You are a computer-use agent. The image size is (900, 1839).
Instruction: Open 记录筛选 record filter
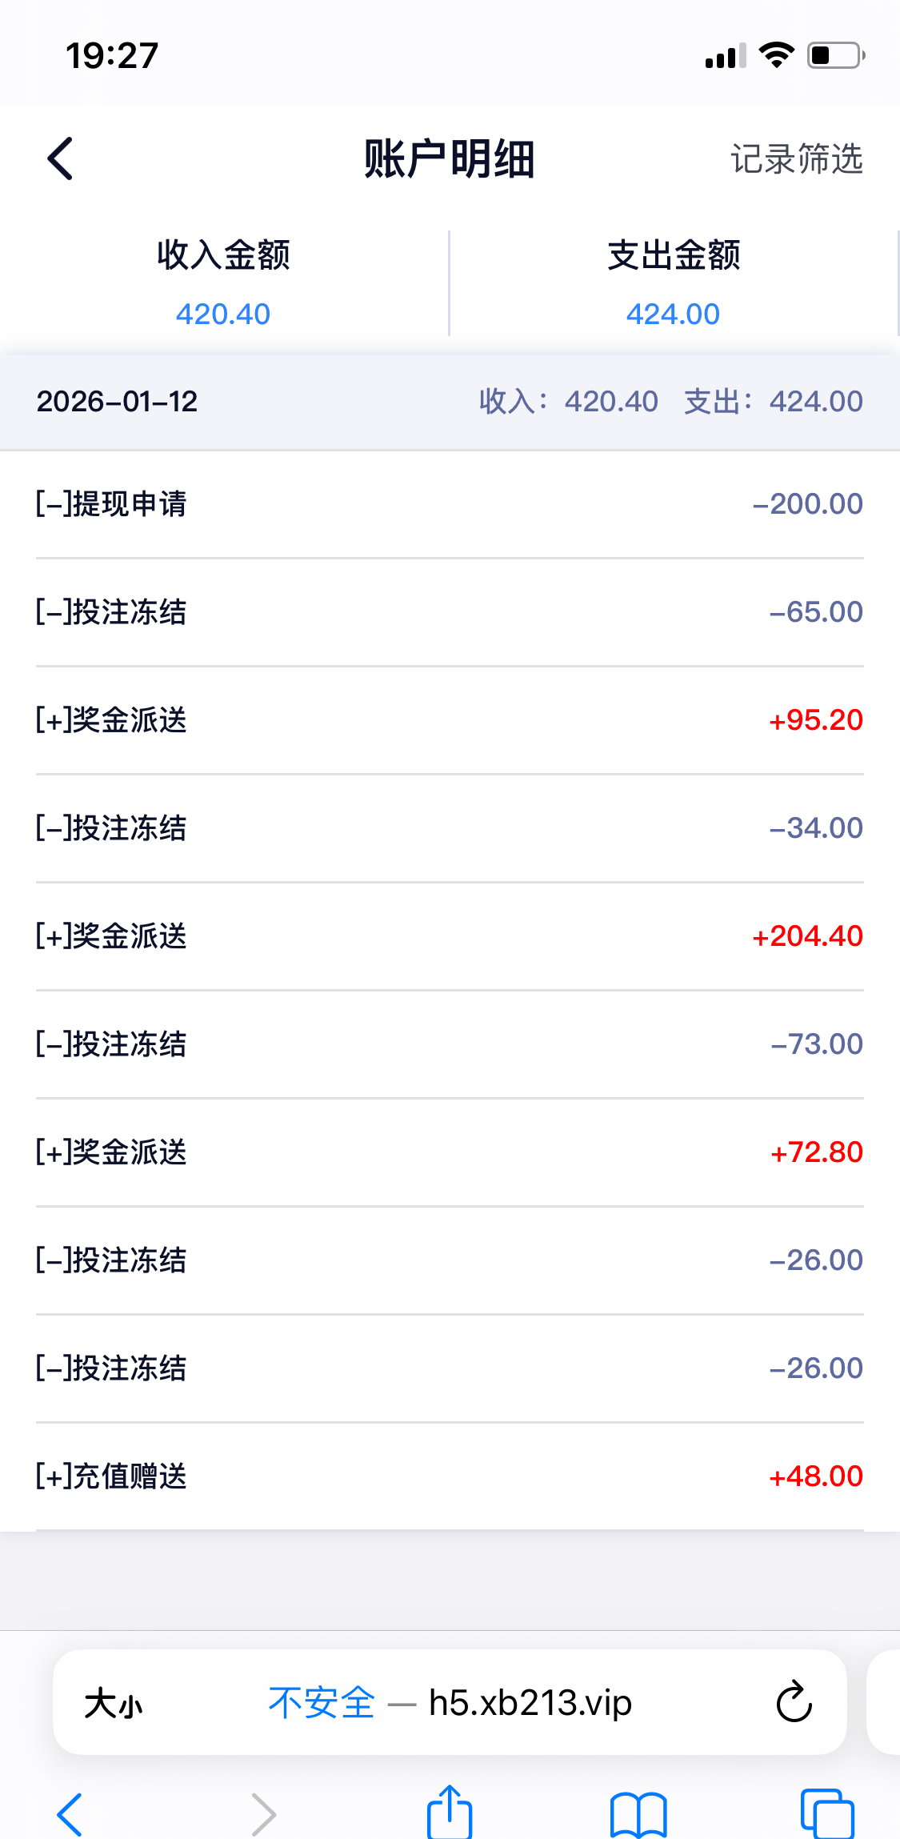tap(796, 158)
